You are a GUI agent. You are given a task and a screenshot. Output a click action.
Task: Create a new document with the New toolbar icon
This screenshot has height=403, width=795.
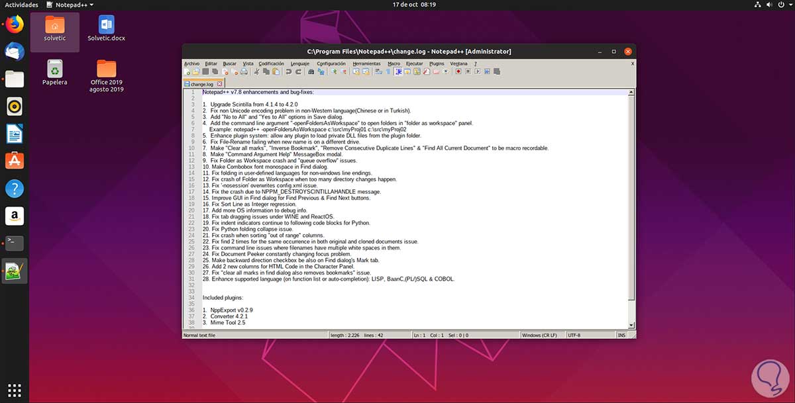pos(187,71)
